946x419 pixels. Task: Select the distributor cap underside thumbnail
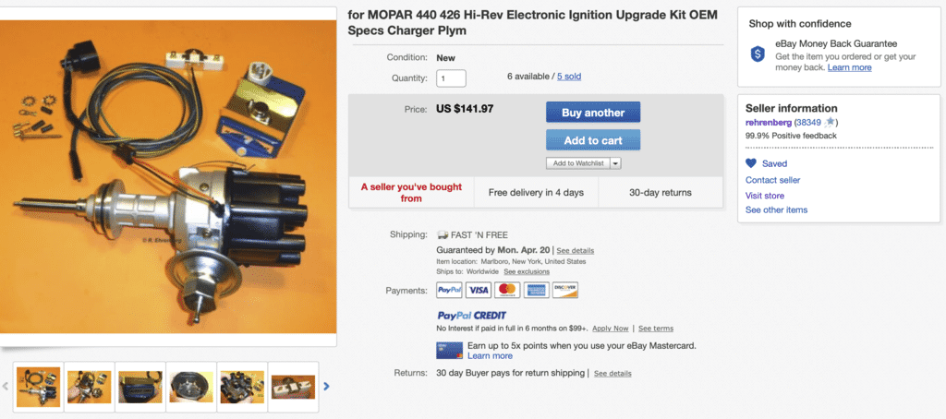(190, 387)
